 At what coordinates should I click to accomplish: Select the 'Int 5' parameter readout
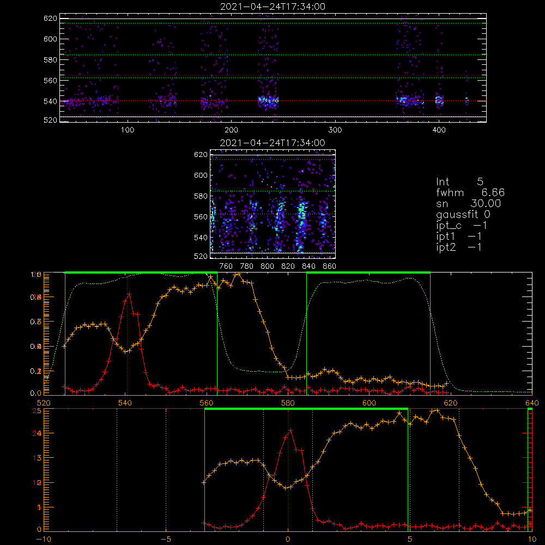click(x=459, y=181)
